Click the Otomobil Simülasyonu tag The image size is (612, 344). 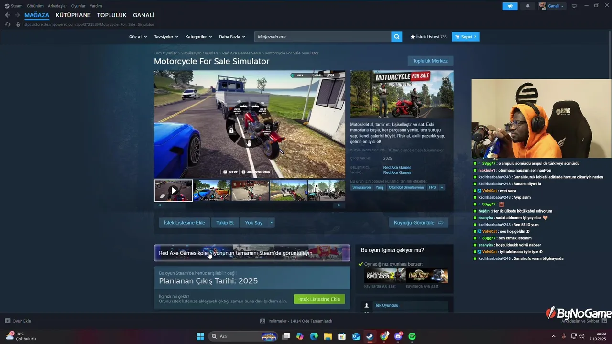click(x=406, y=187)
